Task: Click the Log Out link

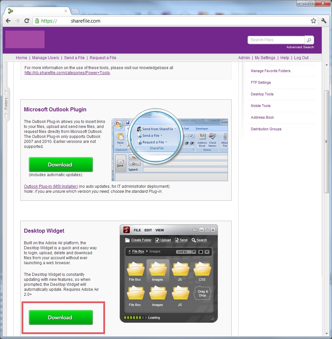Action: tap(301, 58)
